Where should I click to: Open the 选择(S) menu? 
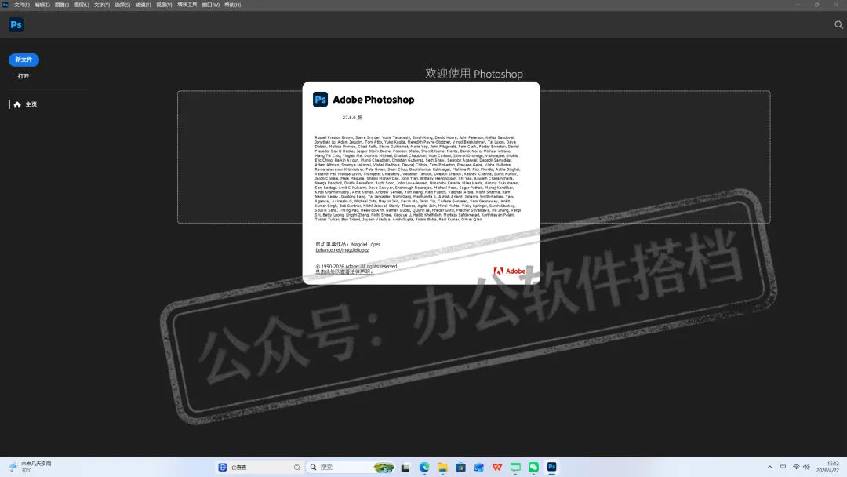coord(122,5)
